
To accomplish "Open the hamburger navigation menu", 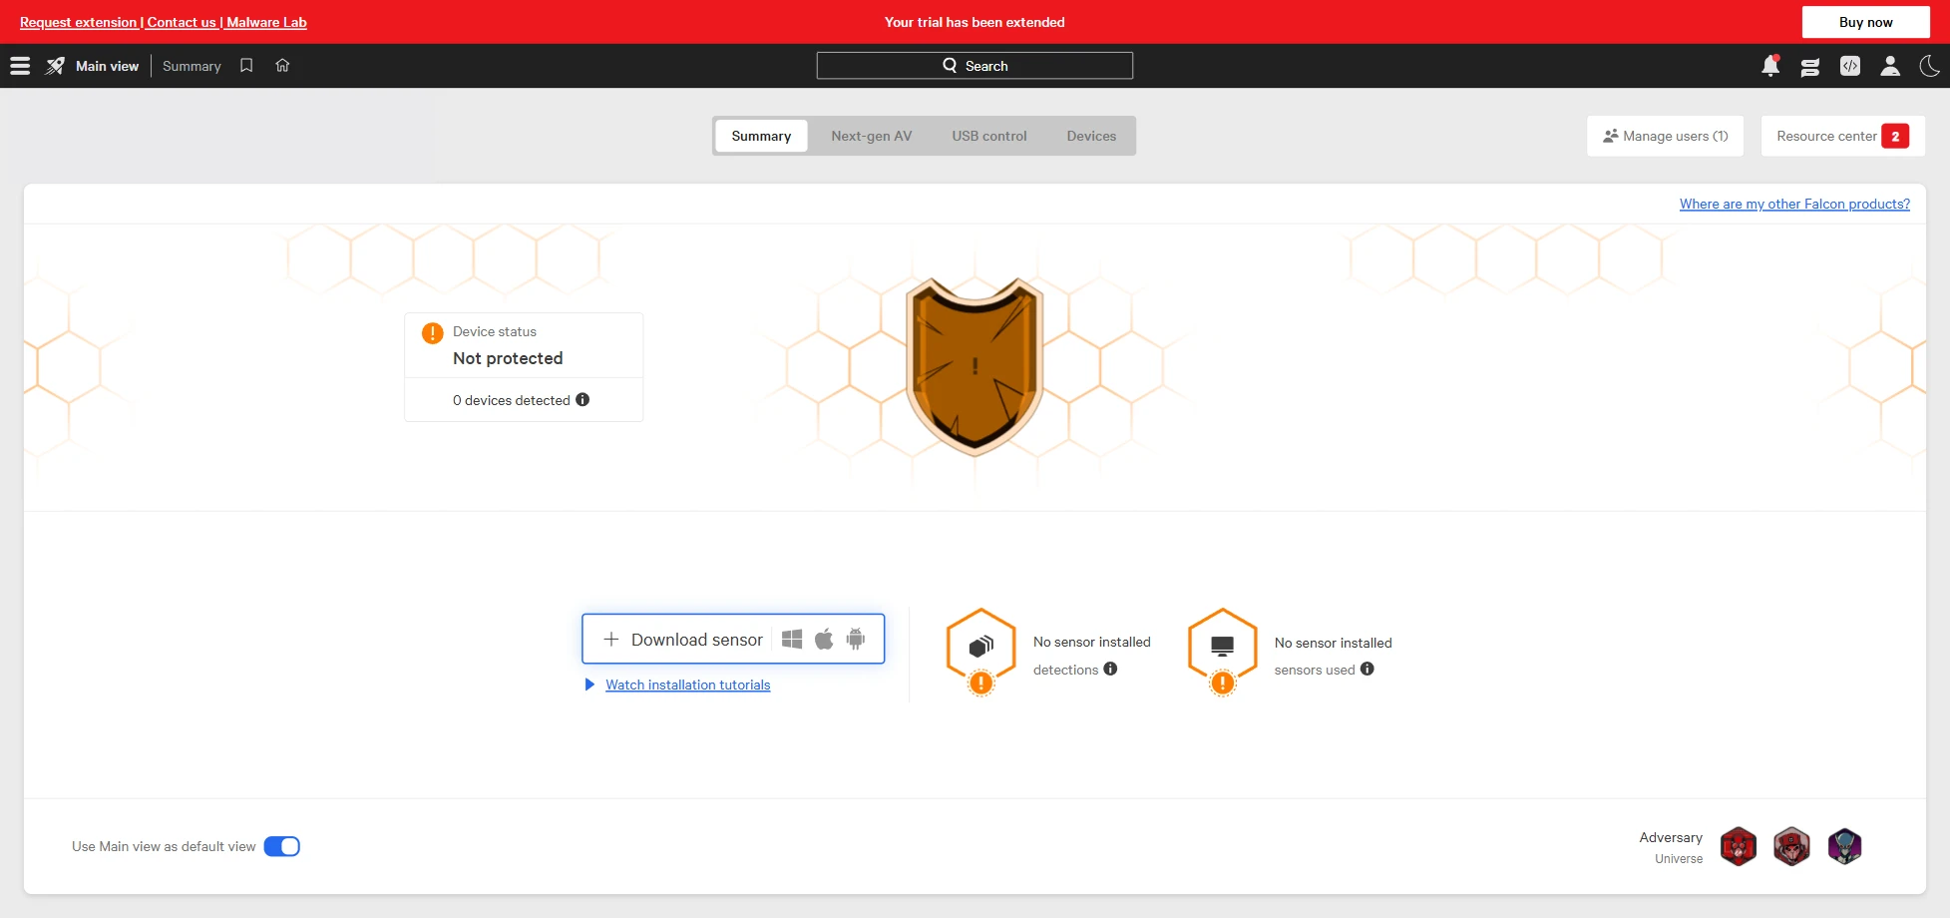I will (x=20, y=66).
